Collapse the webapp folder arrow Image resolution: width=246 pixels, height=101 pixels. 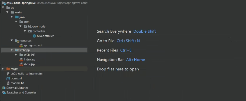pyautogui.click(x=12, y=50)
